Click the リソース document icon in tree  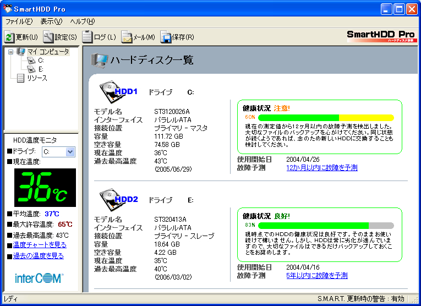(x=20, y=78)
